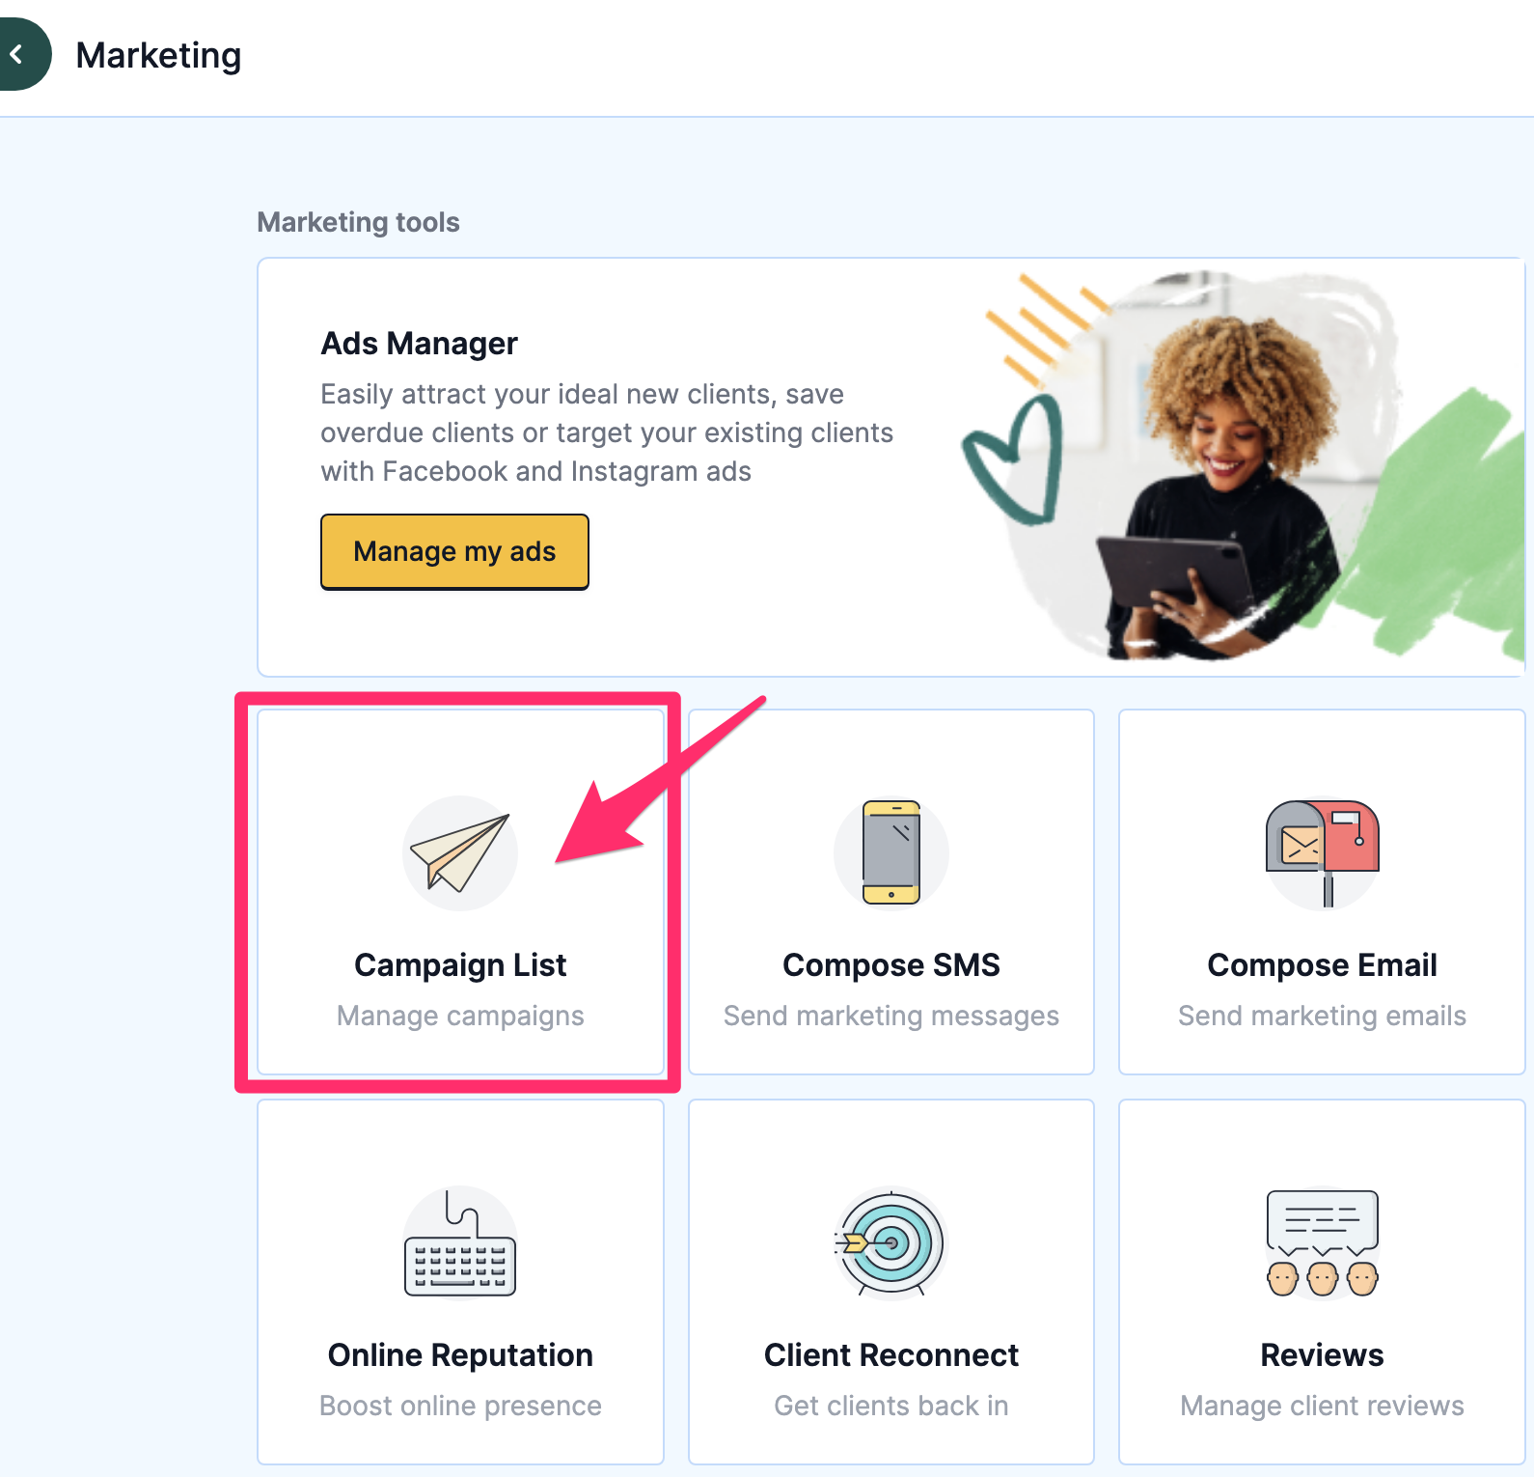Click the Manage campaigns subtitle
This screenshot has height=1477, width=1534.
click(460, 1016)
